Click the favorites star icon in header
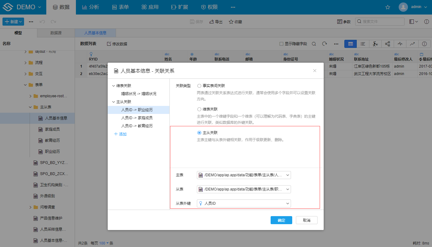 388,7
